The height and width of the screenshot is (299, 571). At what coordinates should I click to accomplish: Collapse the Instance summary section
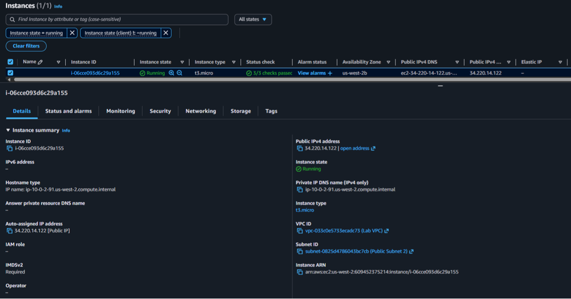point(8,130)
